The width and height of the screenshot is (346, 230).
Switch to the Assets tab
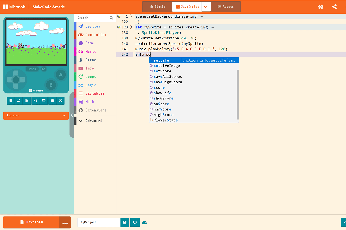point(226,7)
